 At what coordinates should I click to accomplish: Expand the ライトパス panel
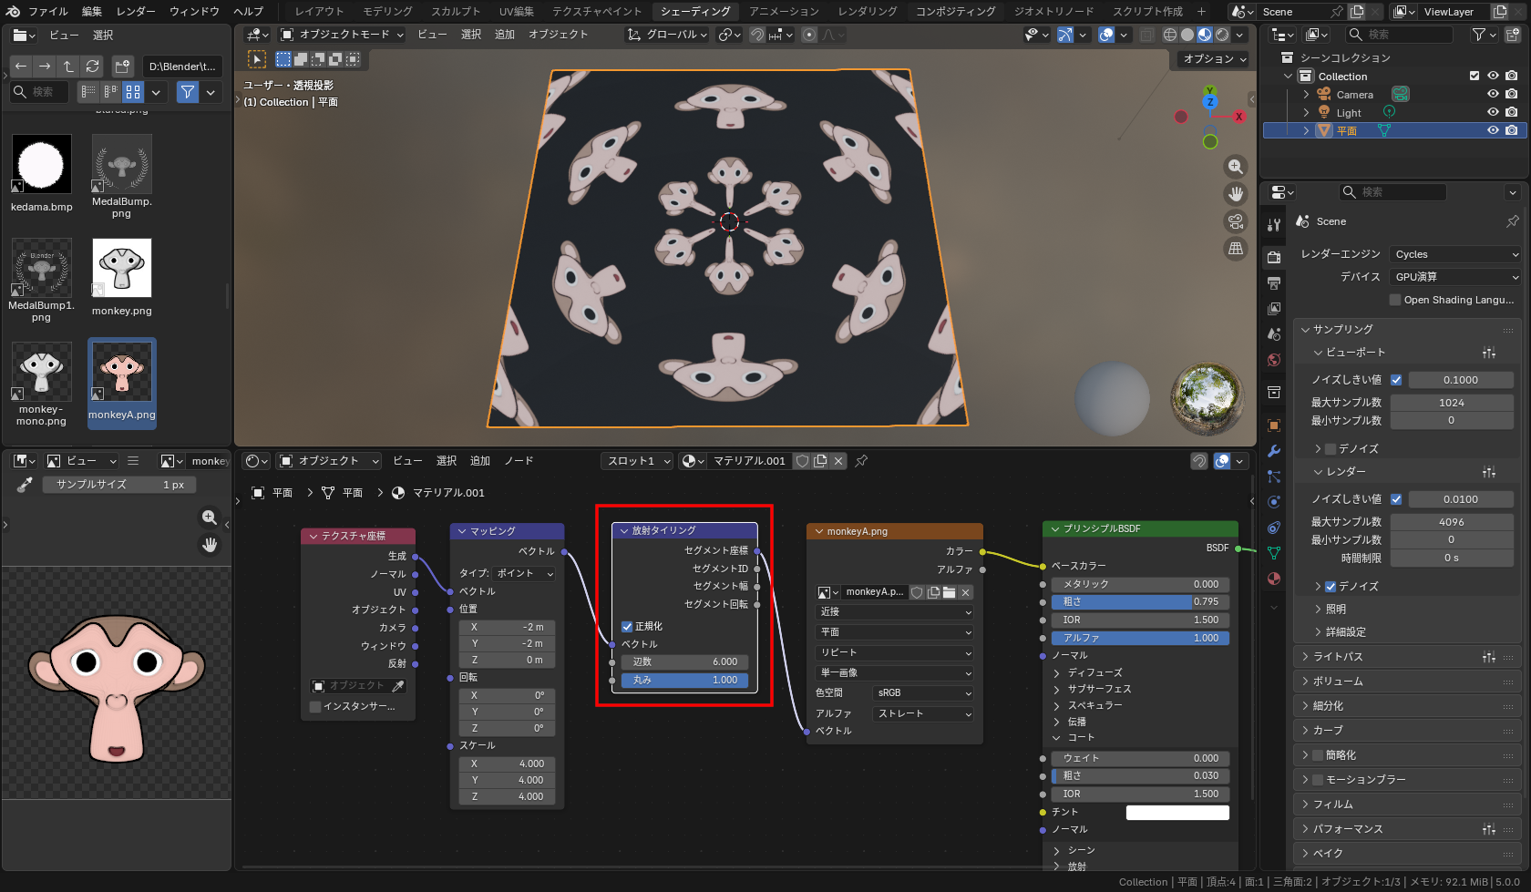click(1406, 657)
